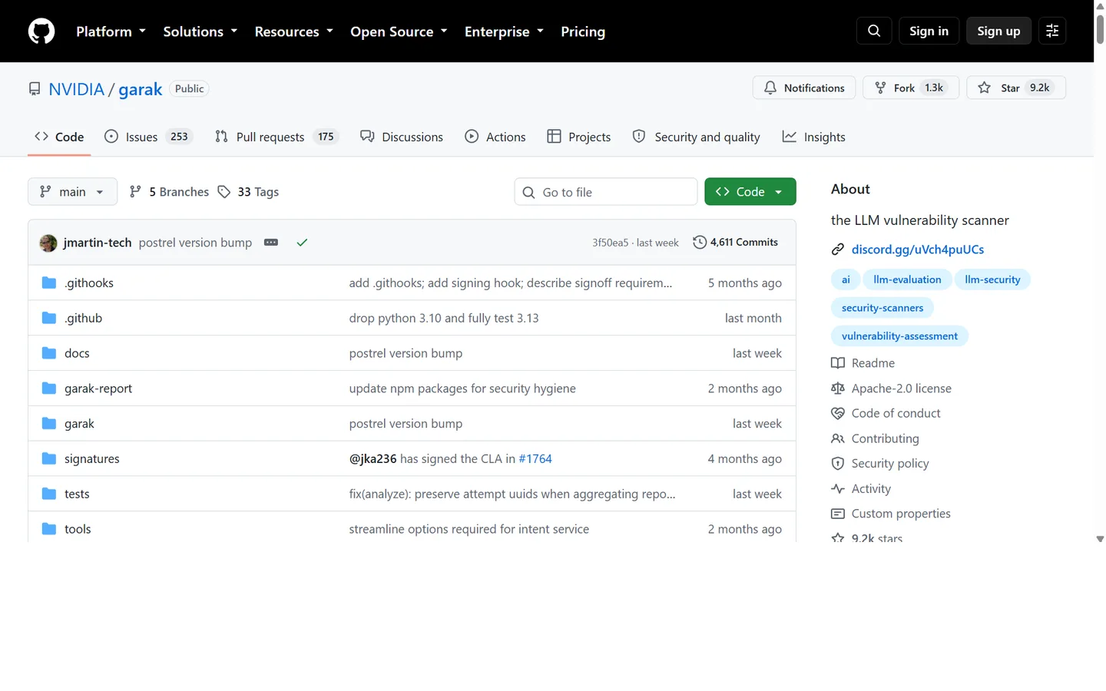Open the #1764 pull request link
This screenshot has width=1106, height=691.
tap(535, 459)
